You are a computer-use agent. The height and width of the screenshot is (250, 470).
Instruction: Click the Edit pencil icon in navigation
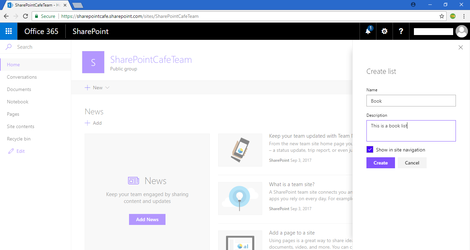pos(11,151)
